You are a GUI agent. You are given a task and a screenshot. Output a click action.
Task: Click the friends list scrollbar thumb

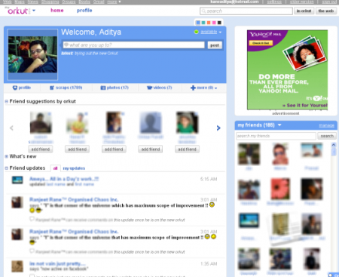tap(334, 152)
